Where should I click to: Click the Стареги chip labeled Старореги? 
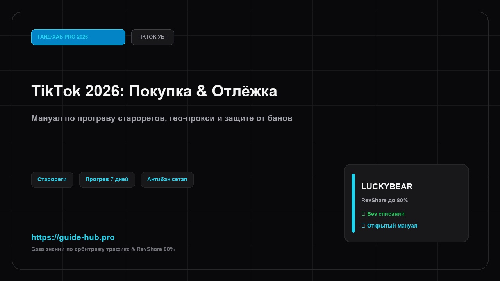click(x=52, y=180)
